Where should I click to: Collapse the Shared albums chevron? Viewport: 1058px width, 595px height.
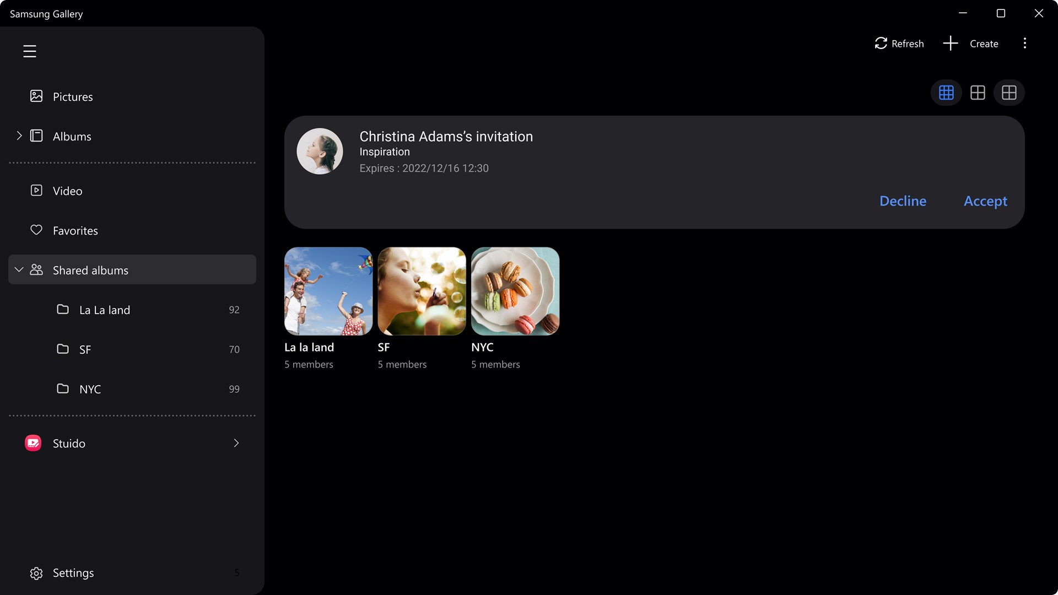click(x=19, y=269)
